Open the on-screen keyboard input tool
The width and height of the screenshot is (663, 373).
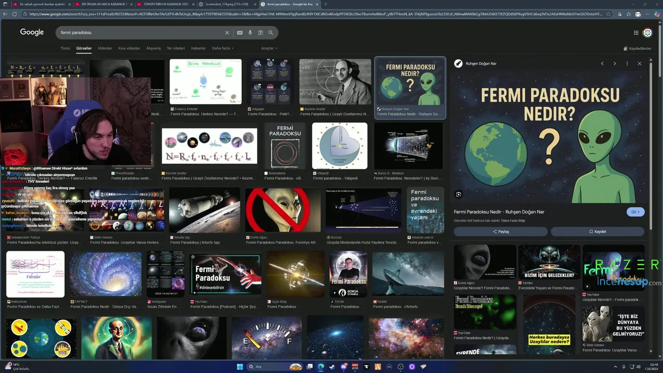click(240, 33)
